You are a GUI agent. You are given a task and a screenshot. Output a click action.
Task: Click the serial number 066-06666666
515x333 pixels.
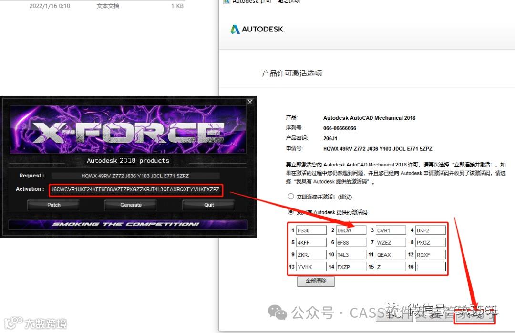coord(340,128)
